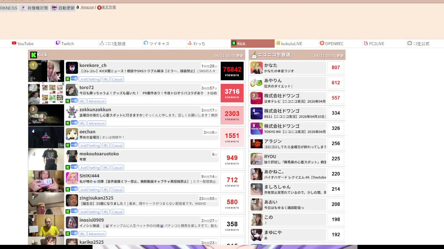Open toro72 stream thumbnail
Screen dimensions: 444x249
coord(46,93)
